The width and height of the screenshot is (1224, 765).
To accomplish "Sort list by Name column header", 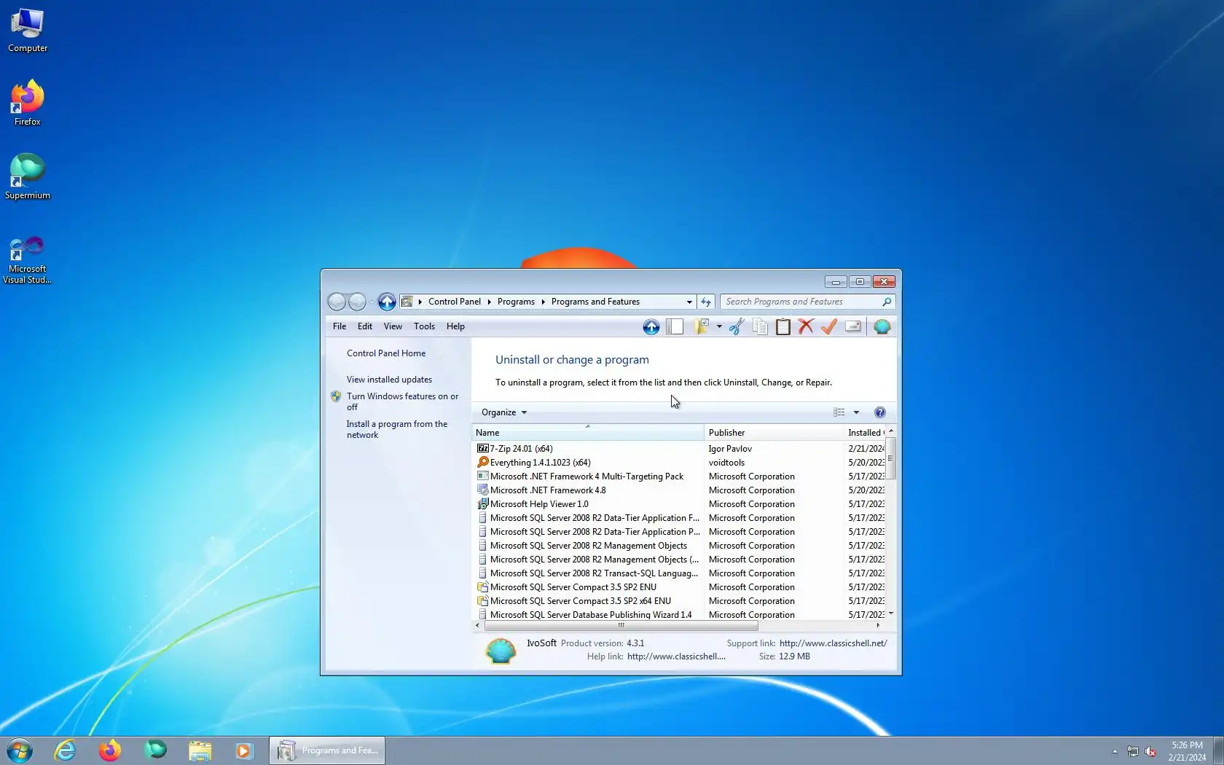I will 587,433.
